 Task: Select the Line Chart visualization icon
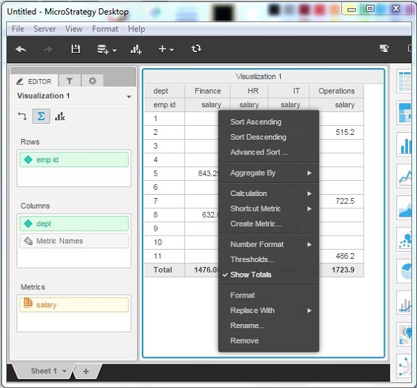(x=404, y=176)
